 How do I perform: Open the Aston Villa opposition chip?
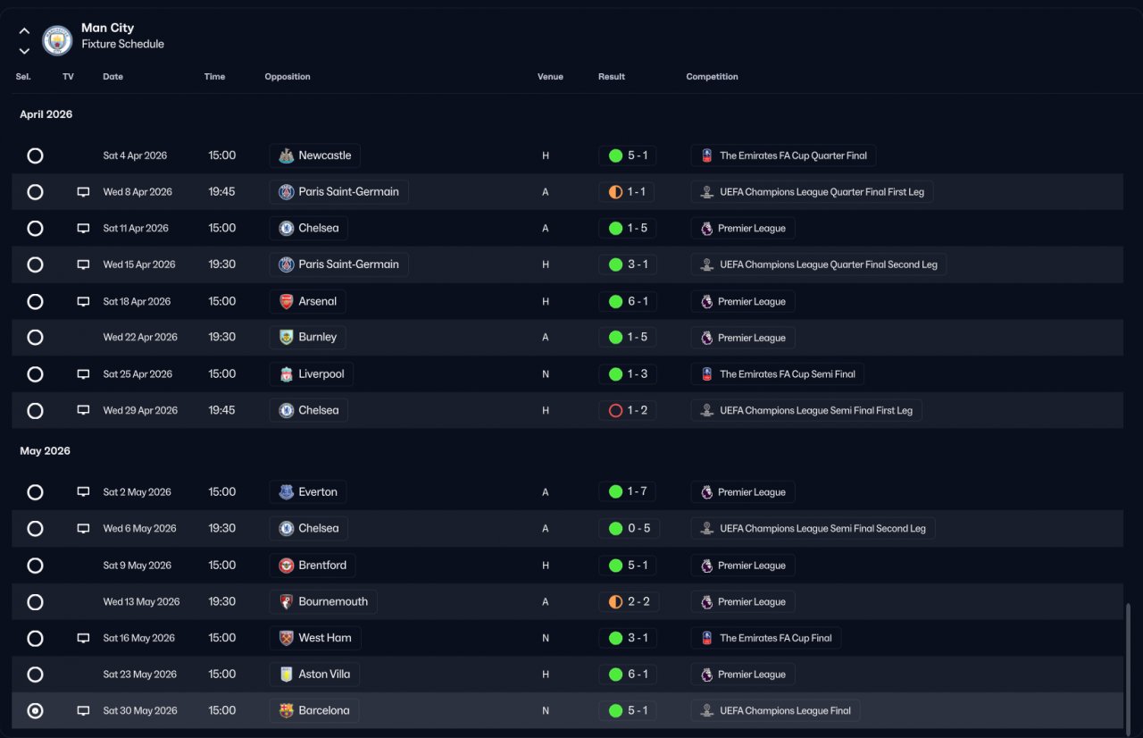[314, 675]
